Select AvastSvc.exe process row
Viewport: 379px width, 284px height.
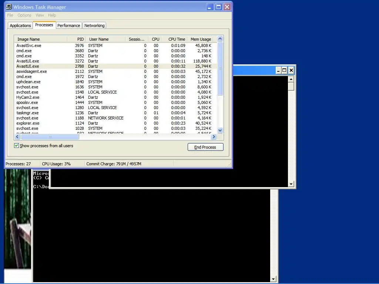tap(115, 45)
